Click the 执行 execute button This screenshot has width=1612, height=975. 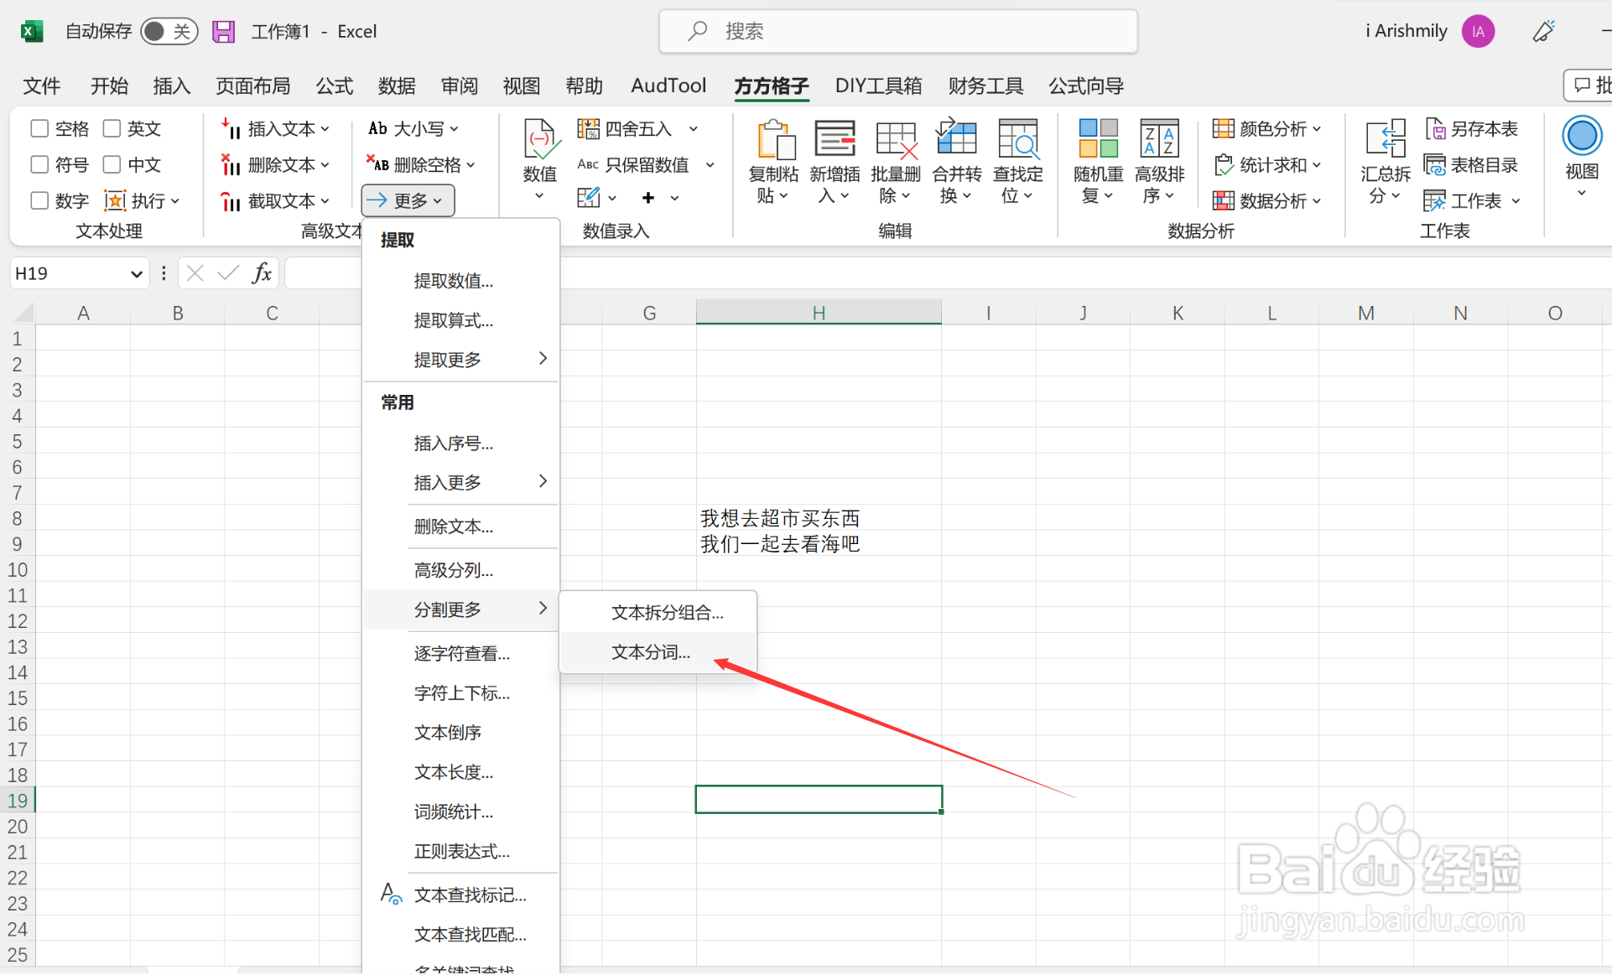click(x=141, y=201)
